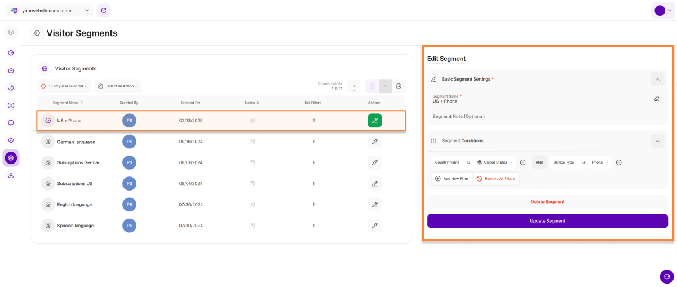Click the Delete Segment button
Viewport: 677px width, 287px height.
[547, 201]
